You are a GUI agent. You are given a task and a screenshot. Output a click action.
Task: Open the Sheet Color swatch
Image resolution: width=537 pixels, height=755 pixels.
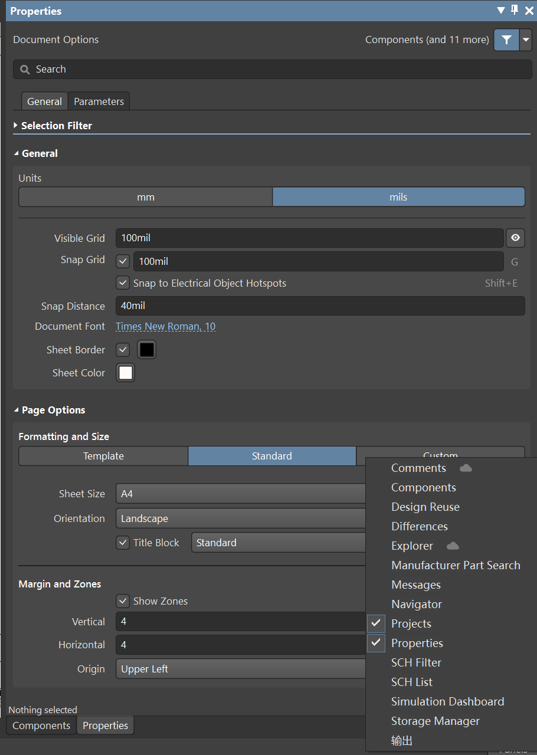[126, 373]
